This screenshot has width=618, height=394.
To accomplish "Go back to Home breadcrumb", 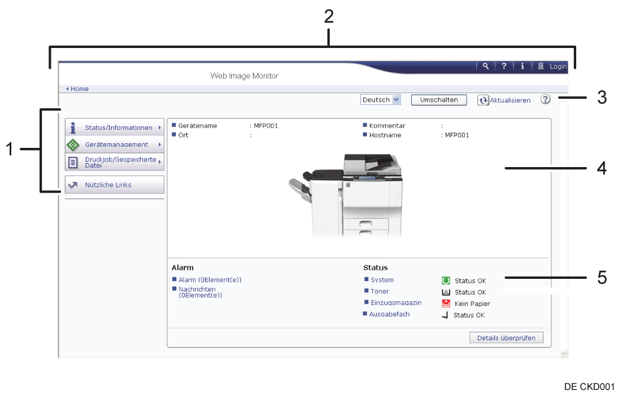I will pos(79,89).
